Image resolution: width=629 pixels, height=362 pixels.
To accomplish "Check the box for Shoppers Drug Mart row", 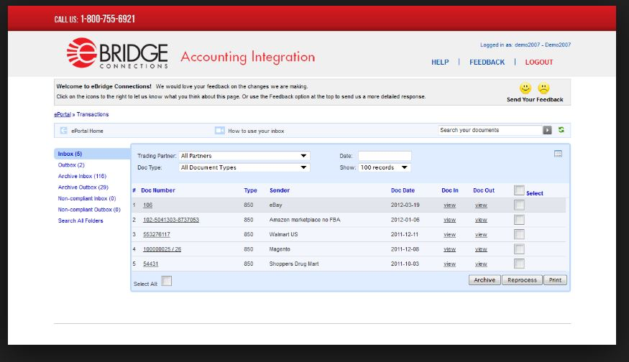I will point(519,264).
